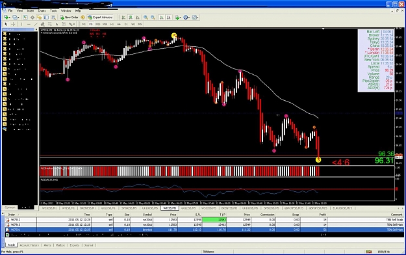Switch to M15 timeframe
The width and height of the screenshot is (406, 255).
pyautogui.click(x=97, y=24)
